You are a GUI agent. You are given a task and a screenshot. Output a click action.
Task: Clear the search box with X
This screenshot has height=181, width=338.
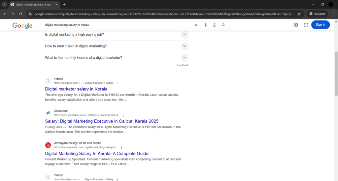tap(196, 25)
